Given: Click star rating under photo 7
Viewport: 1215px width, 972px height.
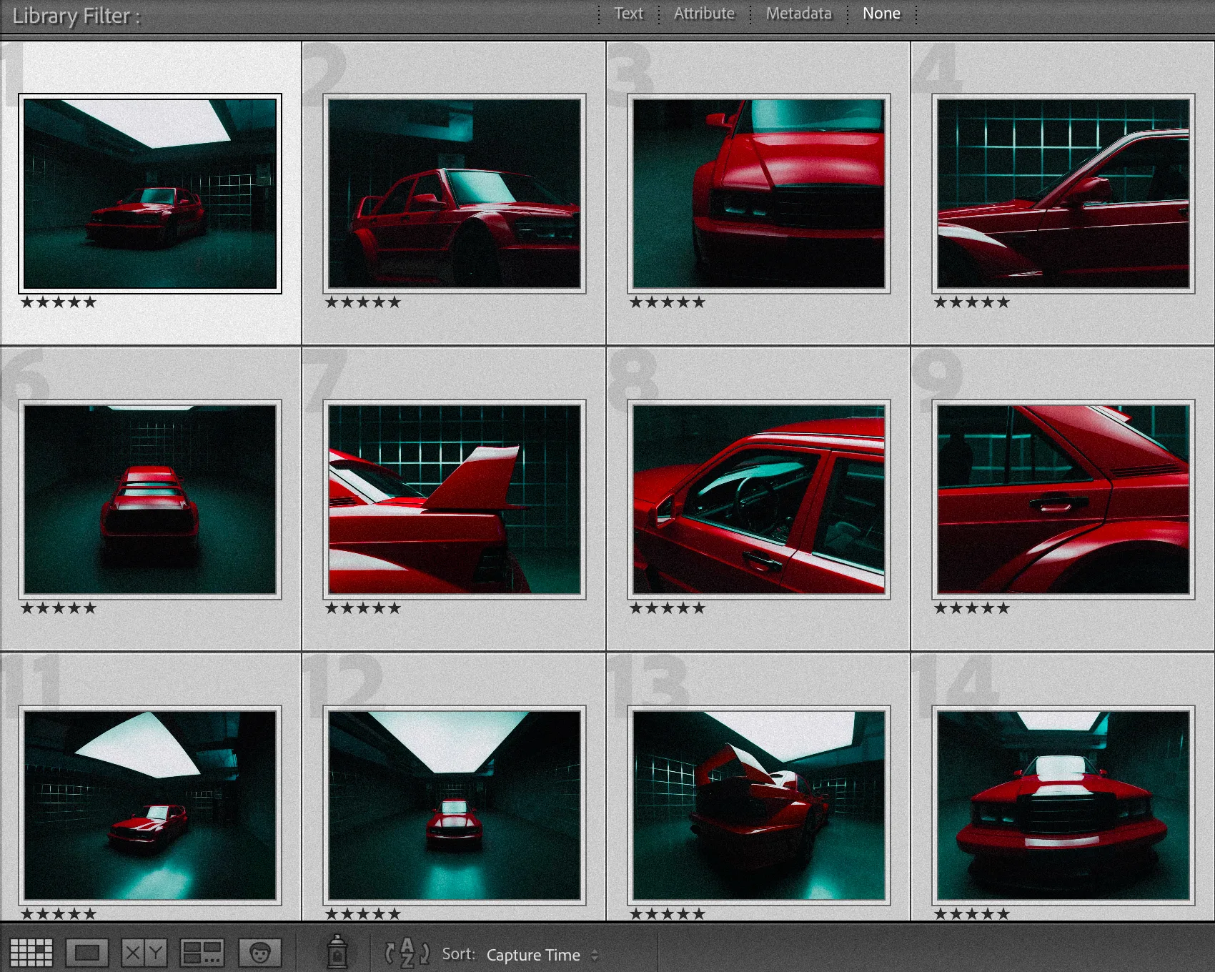Looking at the screenshot, I should (363, 608).
